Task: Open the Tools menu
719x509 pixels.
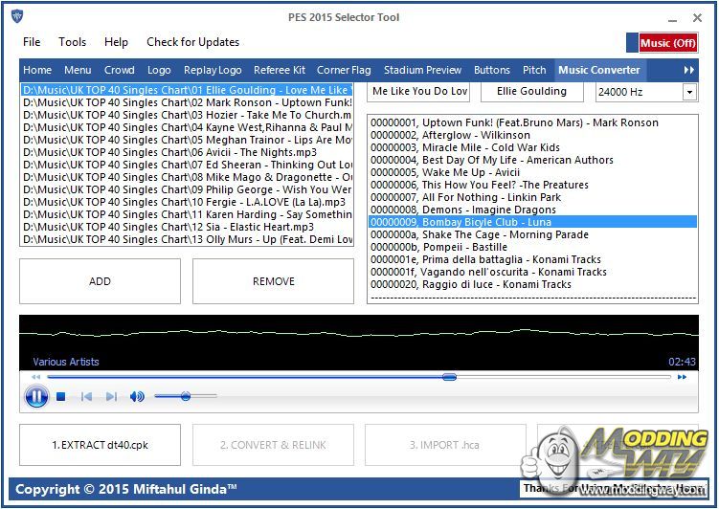Action: [72, 42]
